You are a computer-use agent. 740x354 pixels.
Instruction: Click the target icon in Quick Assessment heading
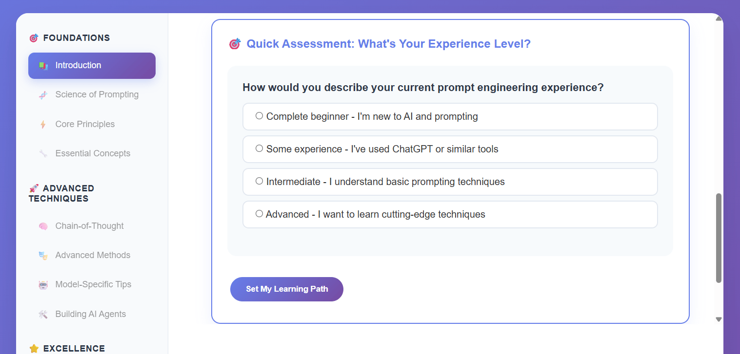[235, 44]
